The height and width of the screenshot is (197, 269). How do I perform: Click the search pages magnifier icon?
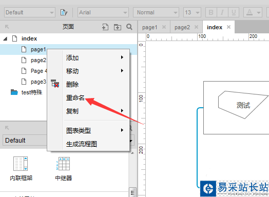[129, 27]
